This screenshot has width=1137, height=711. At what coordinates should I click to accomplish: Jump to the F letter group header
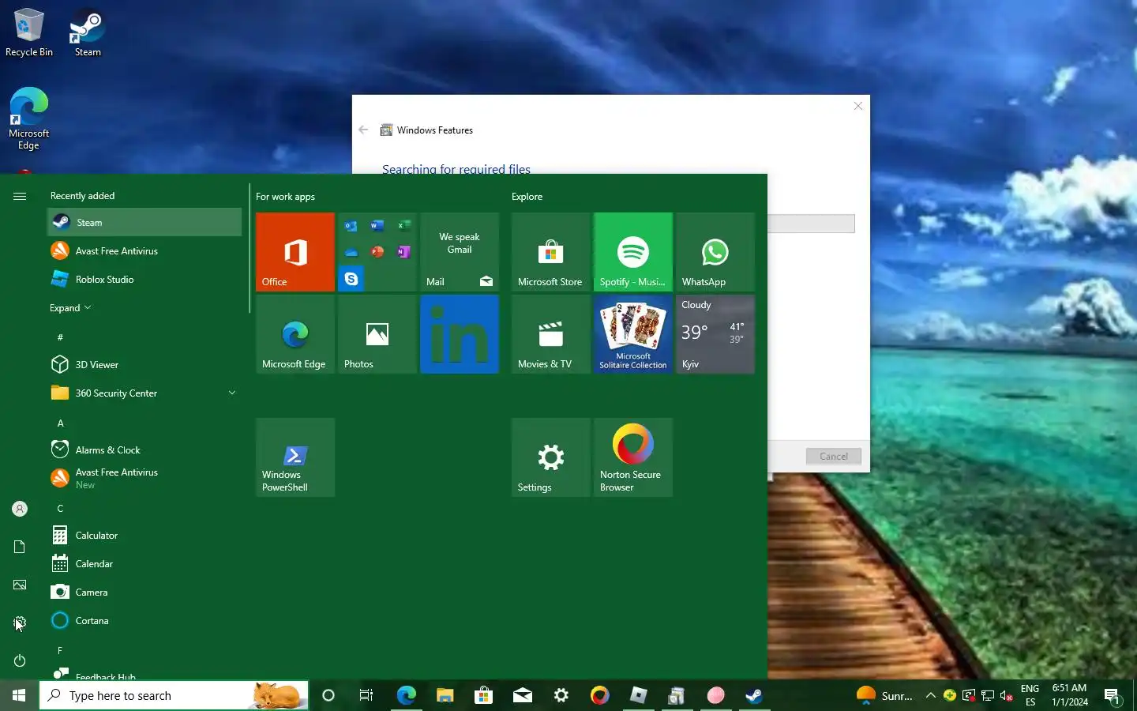pyautogui.click(x=60, y=650)
